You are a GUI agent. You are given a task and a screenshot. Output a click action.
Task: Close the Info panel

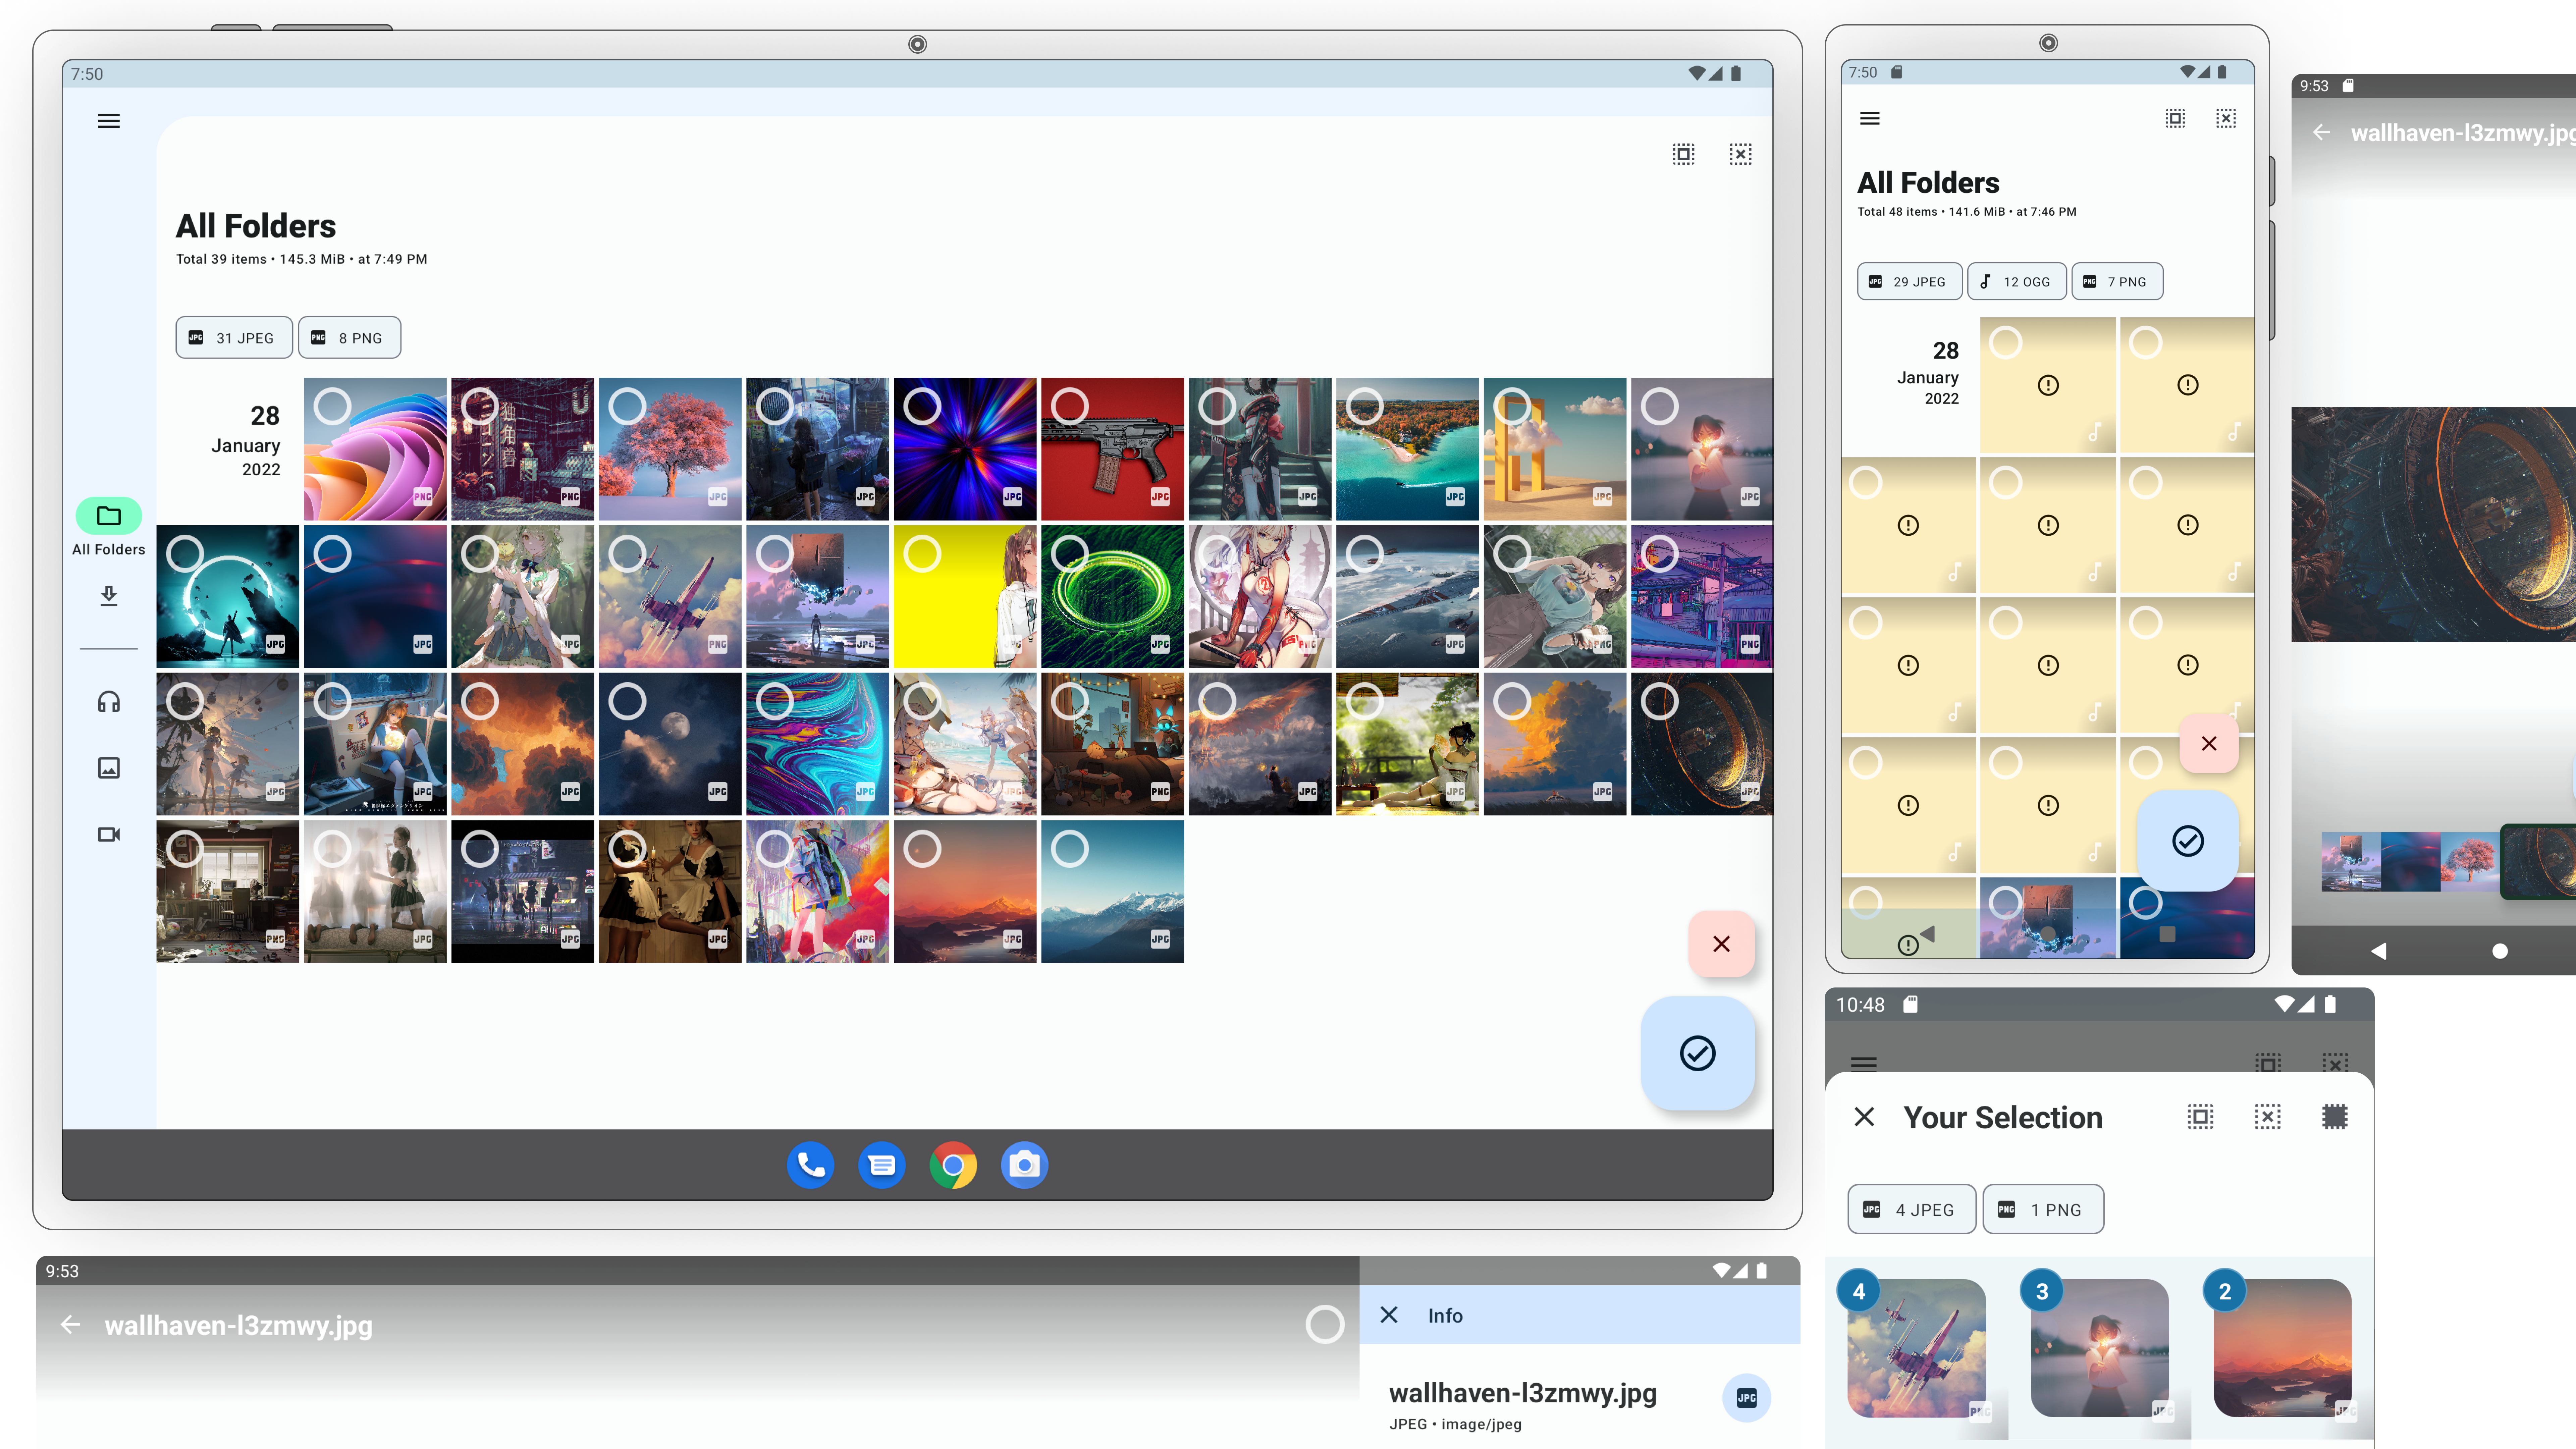[x=1389, y=1315]
